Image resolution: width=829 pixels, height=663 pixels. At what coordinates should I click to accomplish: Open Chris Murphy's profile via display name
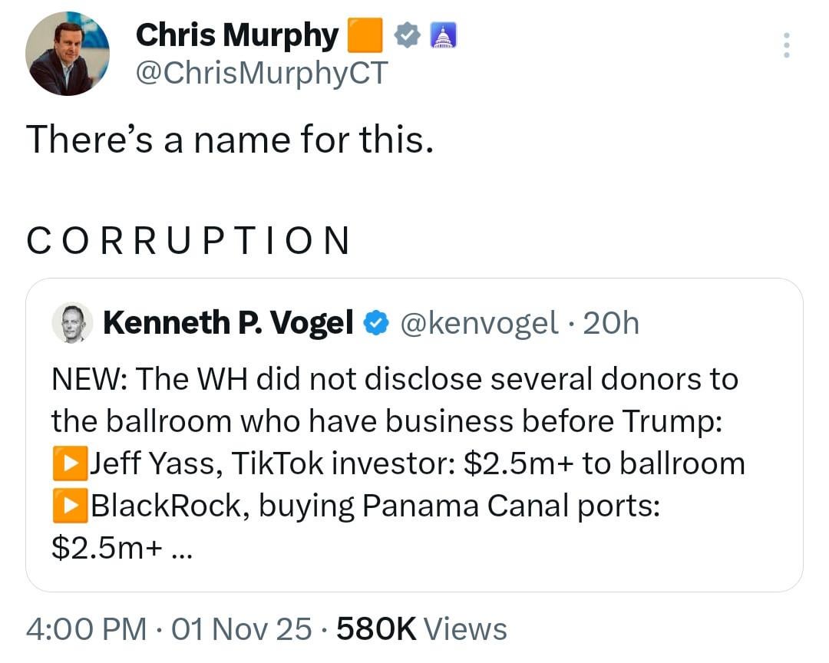(x=236, y=35)
